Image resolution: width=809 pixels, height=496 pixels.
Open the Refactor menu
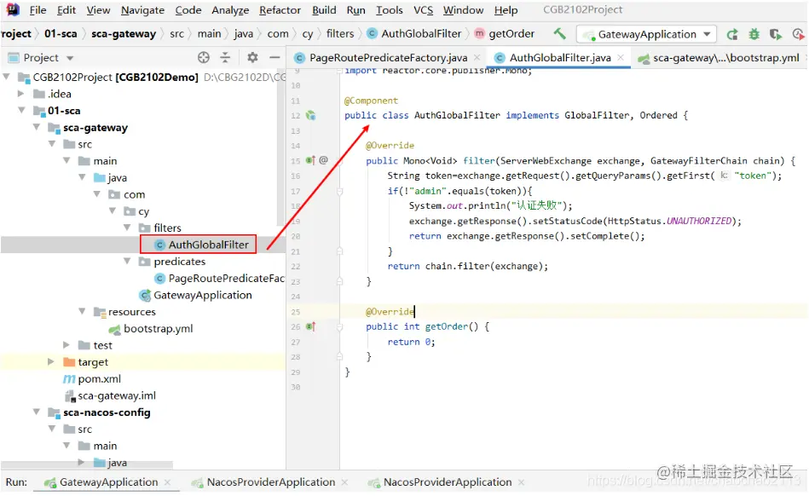[280, 9]
